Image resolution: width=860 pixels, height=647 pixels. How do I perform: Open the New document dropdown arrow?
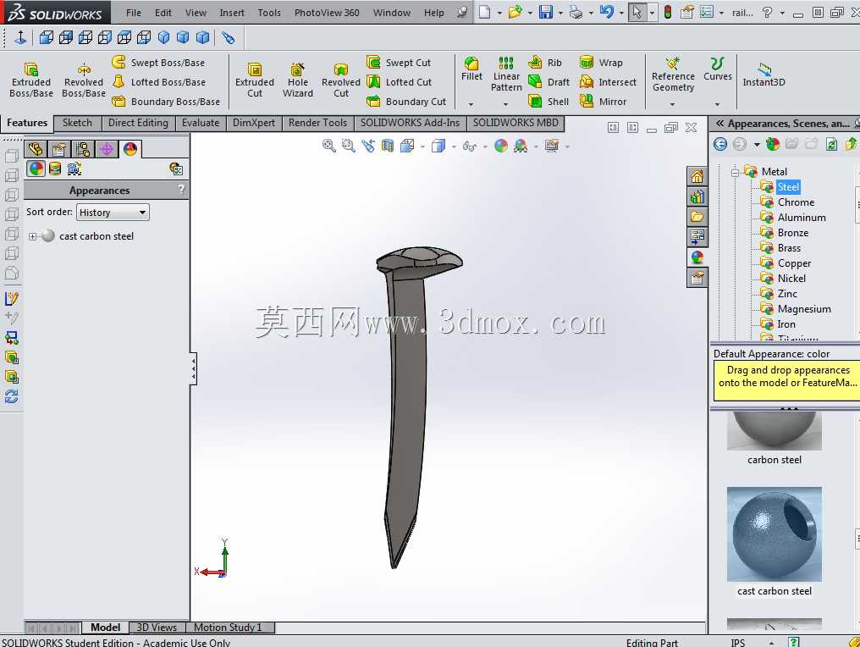point(499,13)
